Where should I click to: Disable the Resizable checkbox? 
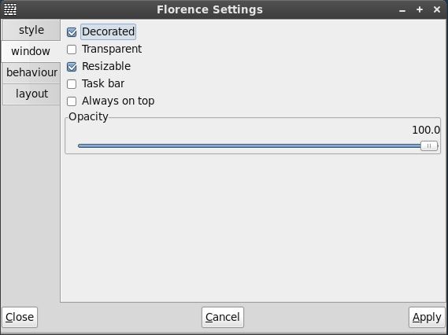click(72, 67)
